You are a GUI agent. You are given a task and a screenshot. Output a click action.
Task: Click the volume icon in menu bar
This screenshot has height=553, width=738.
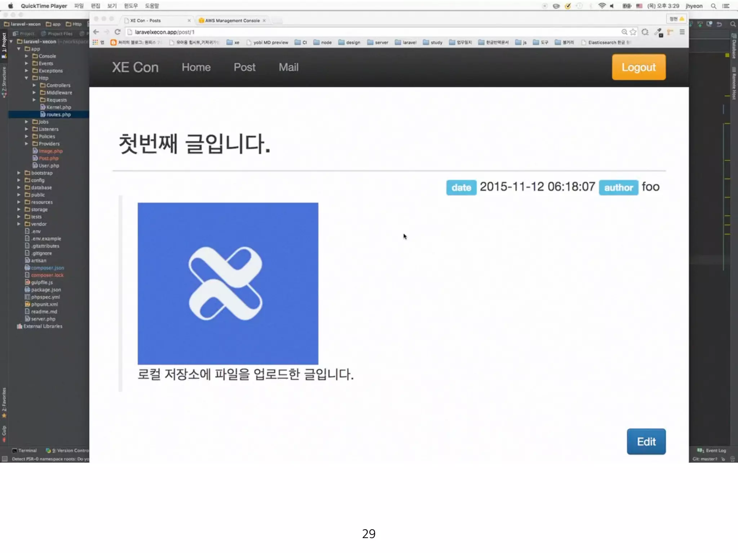(x=612, y=6)
